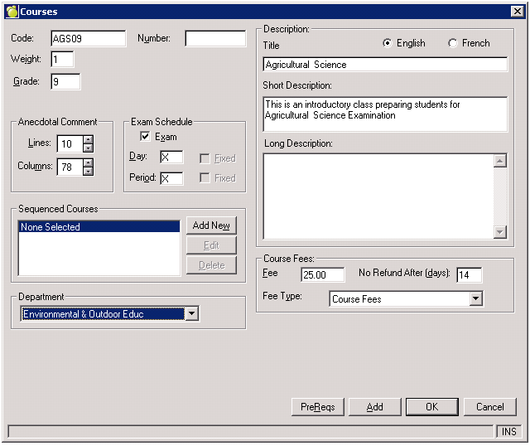Confirm with the OK button
530x446 pixels.
pyautogui.click(x=431, y=407)
